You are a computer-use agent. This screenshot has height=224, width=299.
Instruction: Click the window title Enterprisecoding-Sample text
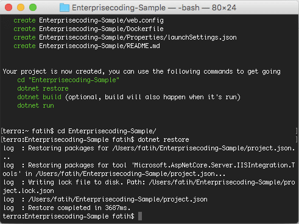coord(119,8)
